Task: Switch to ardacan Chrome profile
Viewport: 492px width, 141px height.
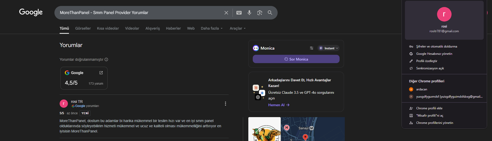Action: pyautogui.click(x=444, y=89)
